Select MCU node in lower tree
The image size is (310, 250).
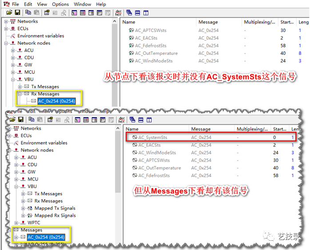pos(33,179)
